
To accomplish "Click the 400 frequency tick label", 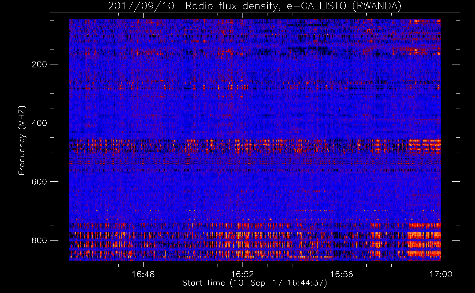I will click(39, 123).
